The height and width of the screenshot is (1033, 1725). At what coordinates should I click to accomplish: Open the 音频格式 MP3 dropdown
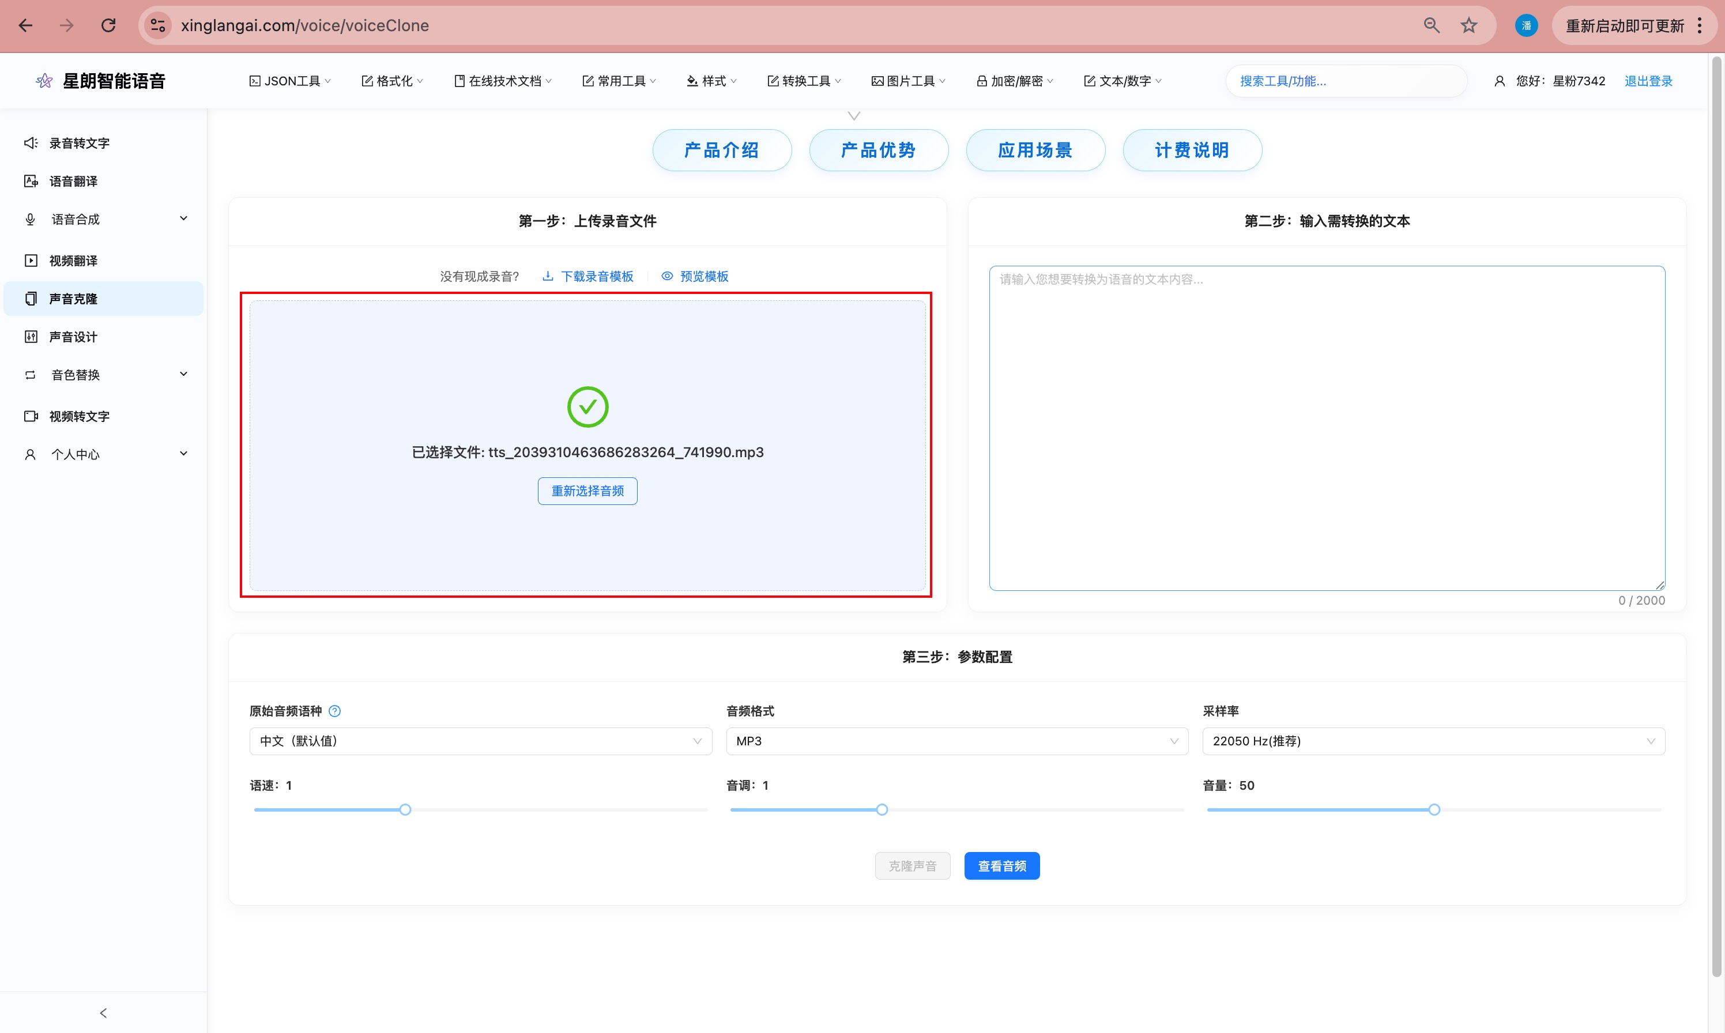(956, 741)
